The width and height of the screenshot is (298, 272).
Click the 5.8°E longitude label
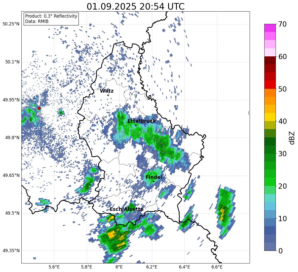(x=87, y=267)
